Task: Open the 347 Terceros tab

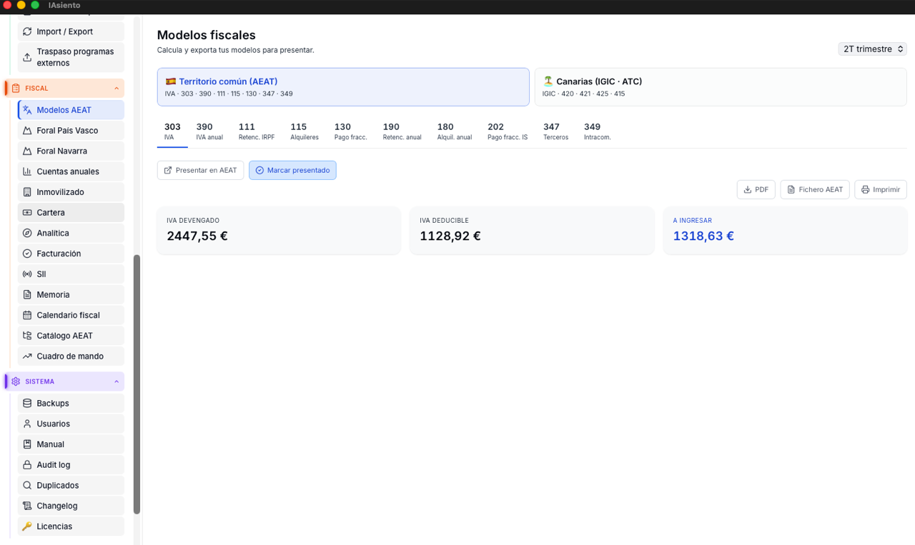Action: click(555, 131)
